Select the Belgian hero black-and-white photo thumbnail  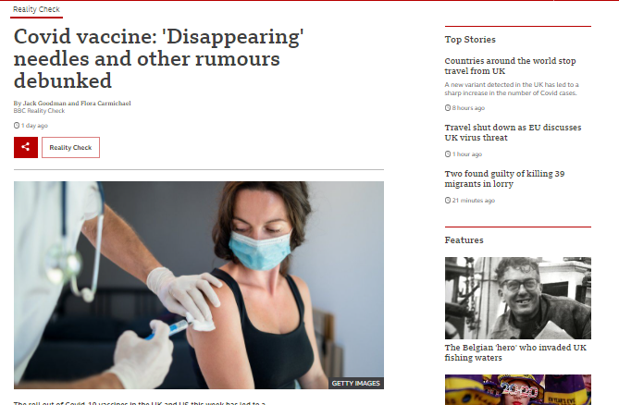click(518, 298)
